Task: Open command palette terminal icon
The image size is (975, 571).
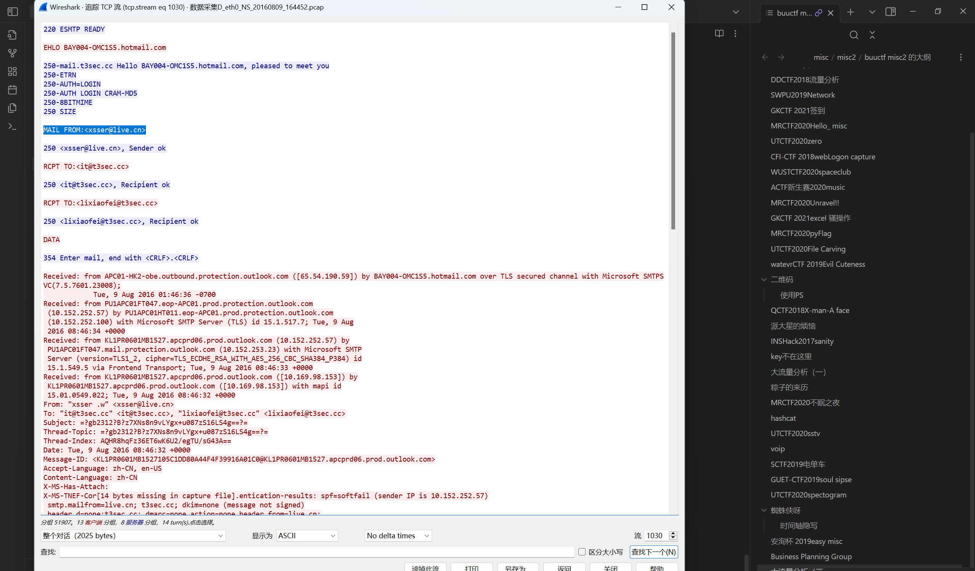Action: 12,126
